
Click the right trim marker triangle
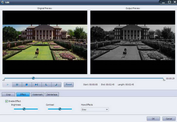(164, 80)
